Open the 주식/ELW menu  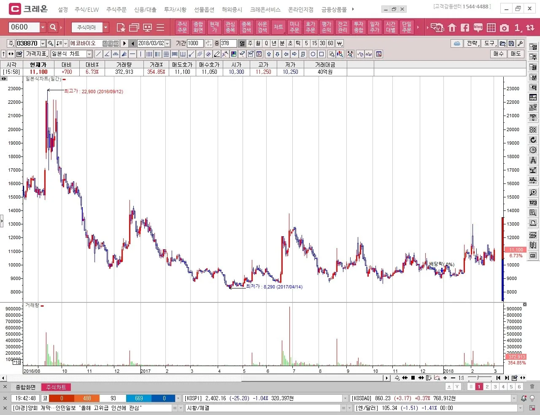click(x=86, y=9)
